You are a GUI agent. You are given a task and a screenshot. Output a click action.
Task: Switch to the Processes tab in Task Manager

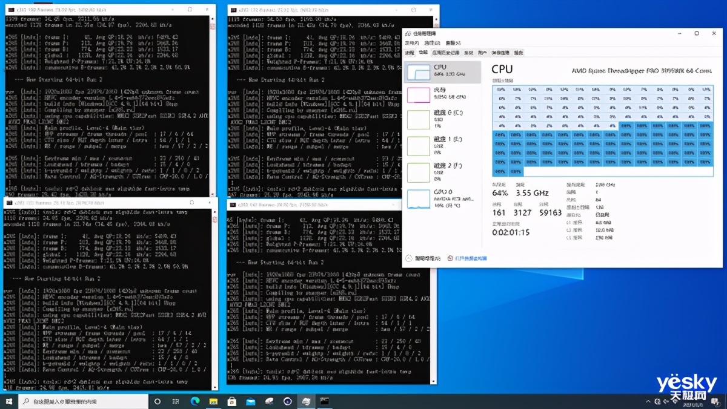(x=410, y=53)
